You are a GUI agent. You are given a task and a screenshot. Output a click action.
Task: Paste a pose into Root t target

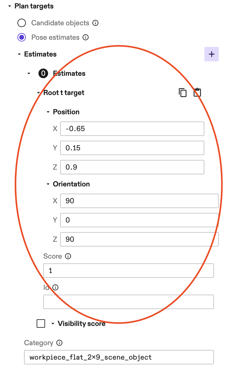197,92
